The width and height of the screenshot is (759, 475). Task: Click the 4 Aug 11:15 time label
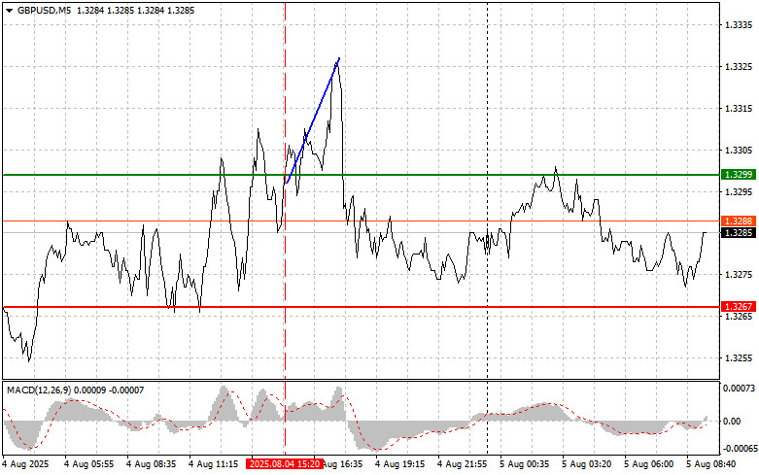(x=213, y=464)
